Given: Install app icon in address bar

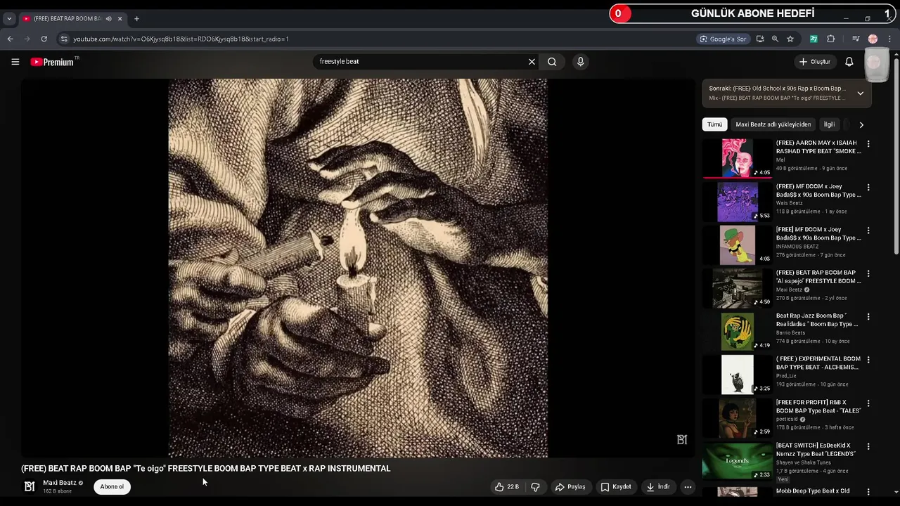Looking at the screenshot, I should coord(760,39).
